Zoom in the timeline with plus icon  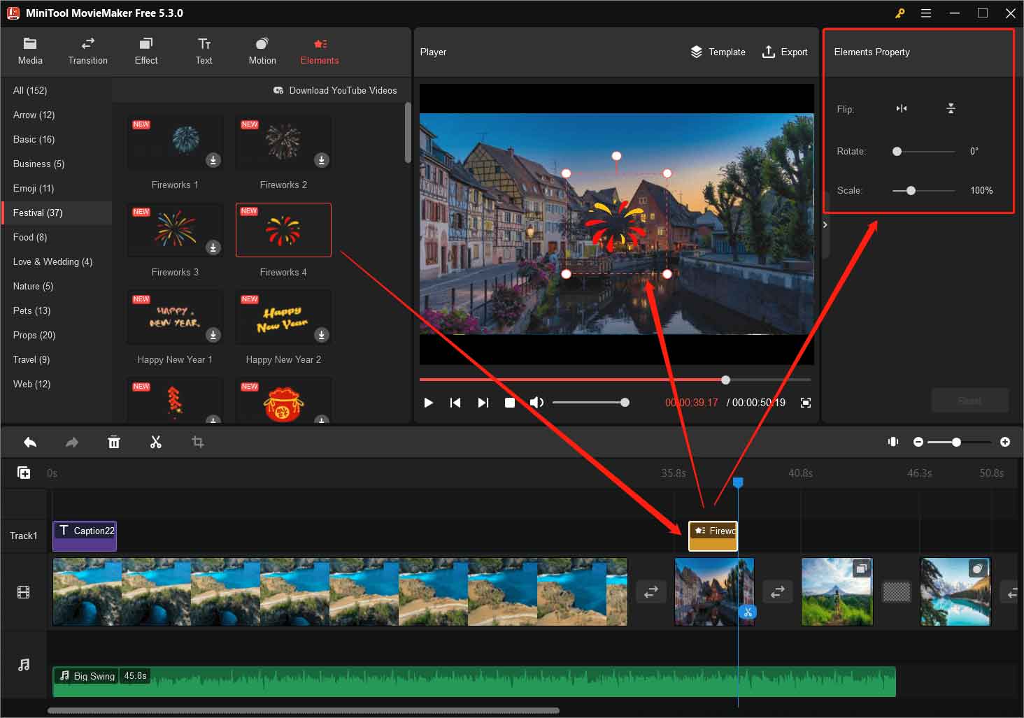coord(1005,442)
